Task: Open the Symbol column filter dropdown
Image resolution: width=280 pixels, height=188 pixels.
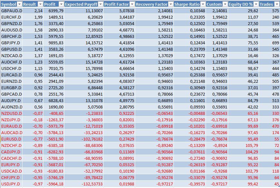Action: 20,4
